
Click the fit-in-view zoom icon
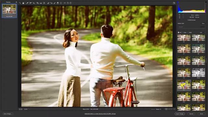click(x=20, y=109)
